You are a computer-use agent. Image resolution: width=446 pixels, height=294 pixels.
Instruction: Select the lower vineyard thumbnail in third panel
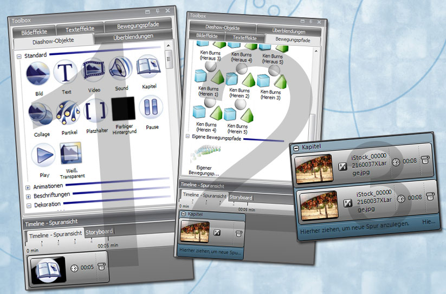[x=319, y=205]
